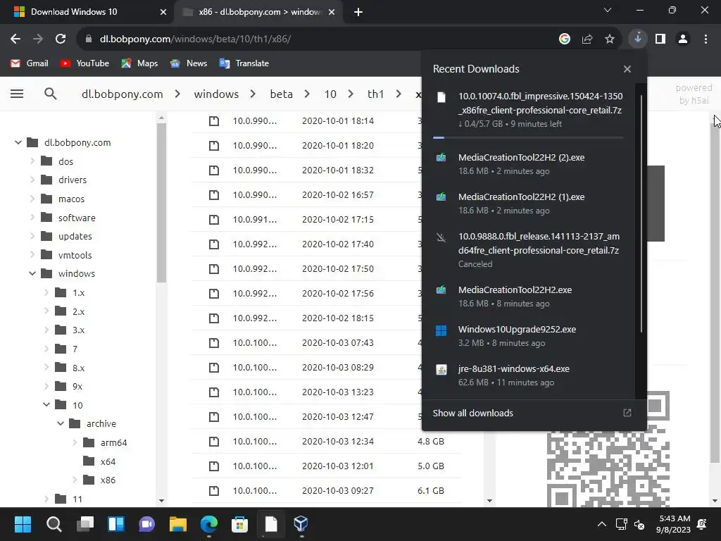Screen dimensions: 721x541
Task: Open the file dated 2020-10-01 18:14
Action: [325, 121]
